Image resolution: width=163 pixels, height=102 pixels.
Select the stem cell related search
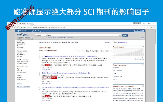116,67
